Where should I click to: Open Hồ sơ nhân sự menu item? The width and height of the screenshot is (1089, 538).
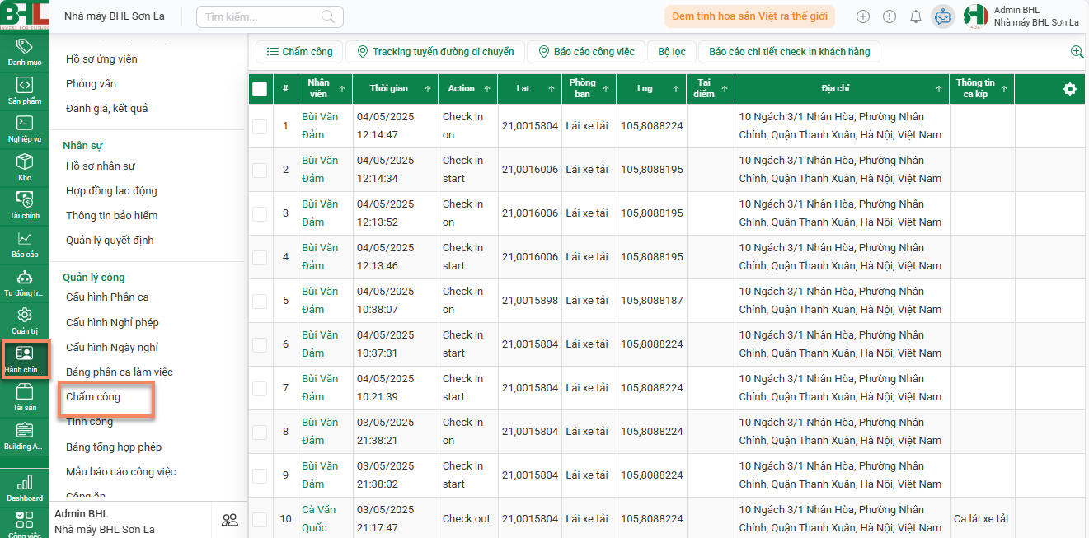coord(101,166)
